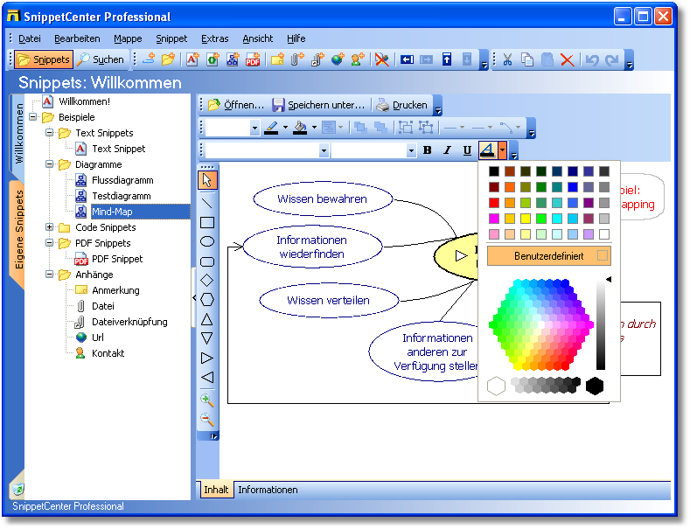The height and width of the screenshot is (529, 690).
Task: Click the line color pen icon
Action: point(271,128)
